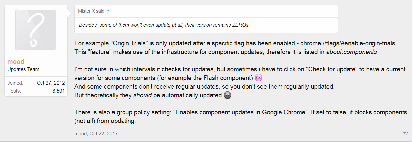Click the join date 'Oct 27, 2012'
Image resolution: width=413 pixels, height=142 pixels.
click(x=51, y=83)
